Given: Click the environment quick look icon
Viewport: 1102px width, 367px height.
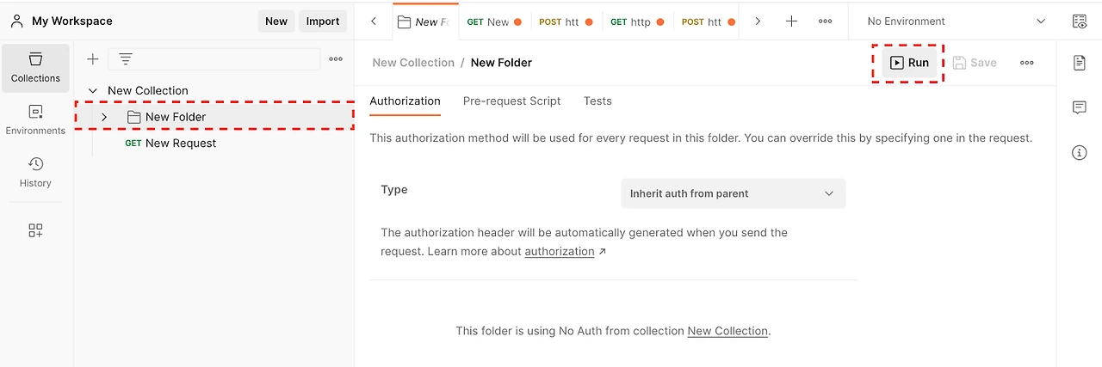Looking at the screenshot, I should tap(1079, 21).
